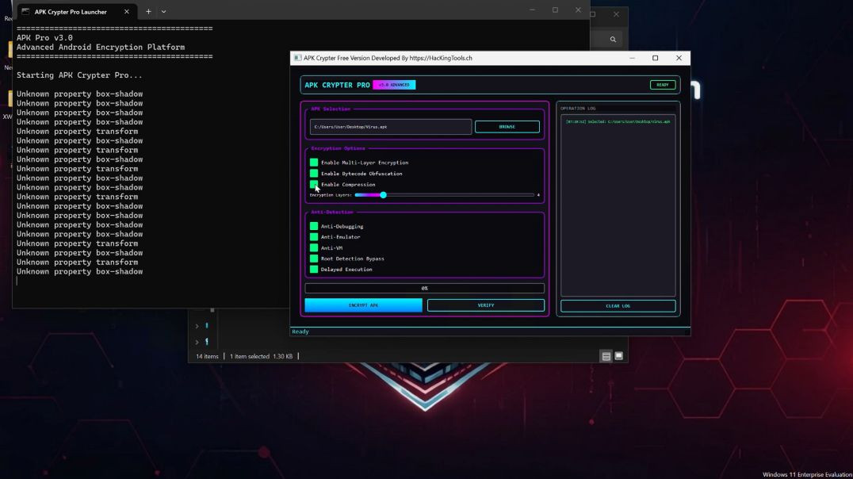Expand the first tree item in the explorer sidebar
Image resolution: width=853 pixels, height=479 pixels.
tap(196, 325)
